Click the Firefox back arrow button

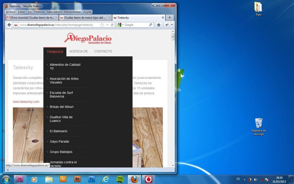9,25
